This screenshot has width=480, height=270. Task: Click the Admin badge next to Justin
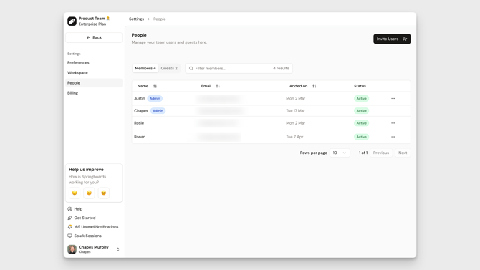[155, 98]
